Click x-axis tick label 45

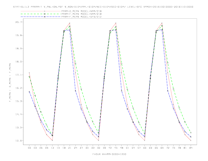coord(116,148)
